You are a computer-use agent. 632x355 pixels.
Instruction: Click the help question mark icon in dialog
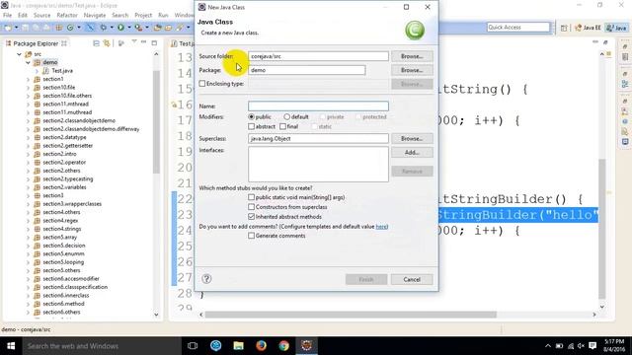pyautogui.click(x=206, y=278)
